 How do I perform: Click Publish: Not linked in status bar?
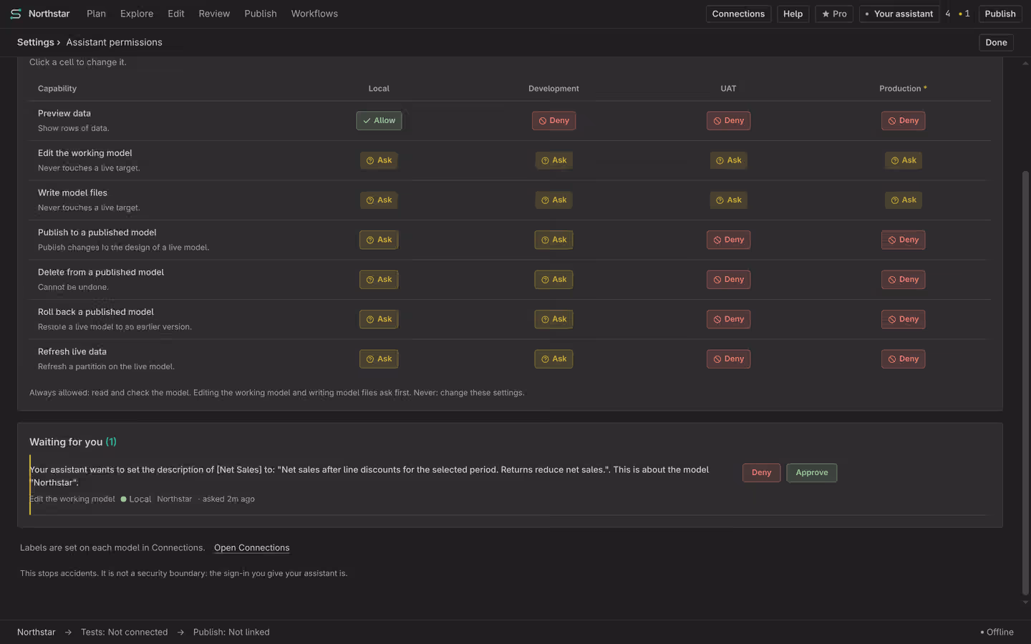pyautogui.click(x=231, y=632)
